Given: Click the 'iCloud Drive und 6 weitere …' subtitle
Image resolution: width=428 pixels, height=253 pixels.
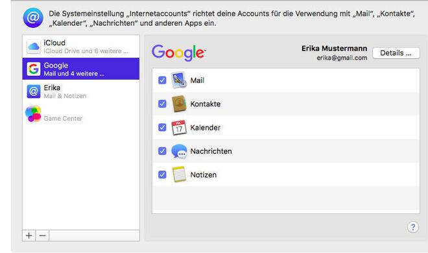Looking at the screenshot, I should click(x=86, y=51).
